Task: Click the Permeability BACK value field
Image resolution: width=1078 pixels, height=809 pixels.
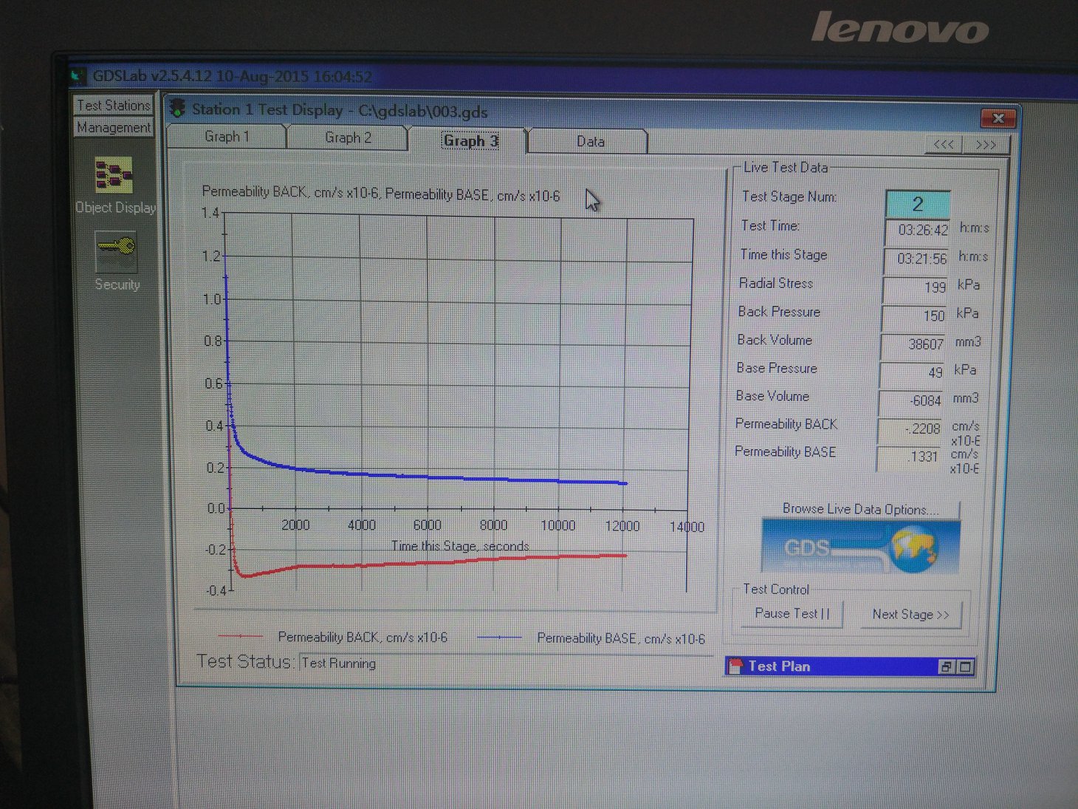Action: pyautogui.click(x=913, y=429)
